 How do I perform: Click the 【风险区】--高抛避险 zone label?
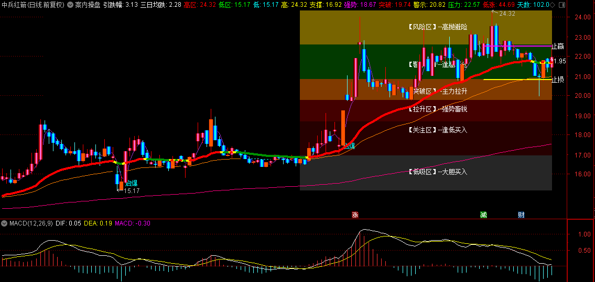coord(438,27)
